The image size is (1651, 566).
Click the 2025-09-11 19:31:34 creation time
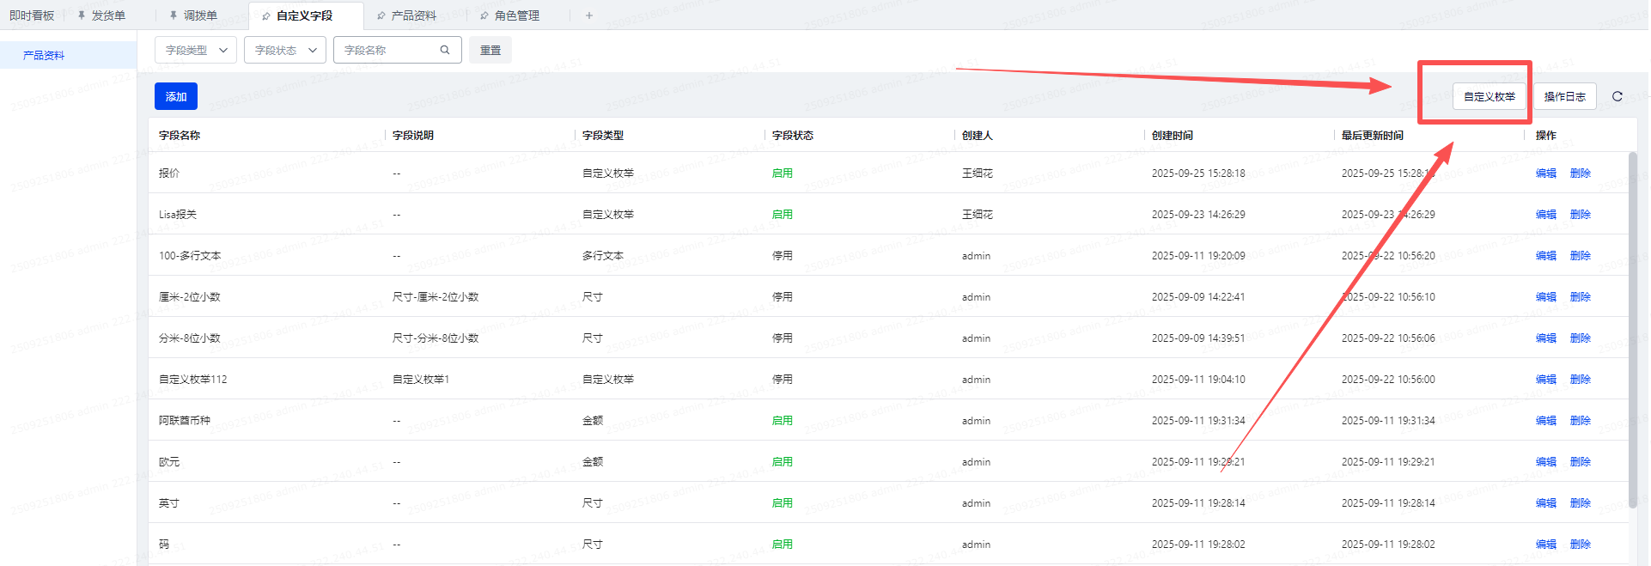coord(1198,420)
